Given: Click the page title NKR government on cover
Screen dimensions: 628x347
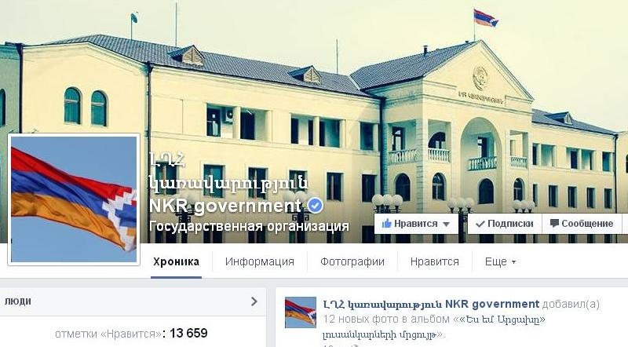Looking at the screenshot, I should pyautogui.click(x=225, y=206).
